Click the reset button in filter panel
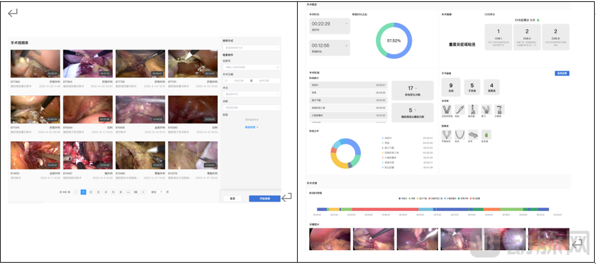 click(232, 198)
